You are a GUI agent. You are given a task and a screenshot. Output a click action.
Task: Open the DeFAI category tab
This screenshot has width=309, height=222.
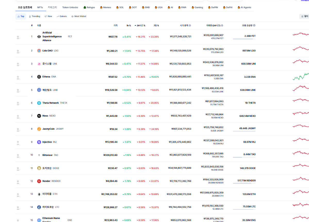(227, 7)
